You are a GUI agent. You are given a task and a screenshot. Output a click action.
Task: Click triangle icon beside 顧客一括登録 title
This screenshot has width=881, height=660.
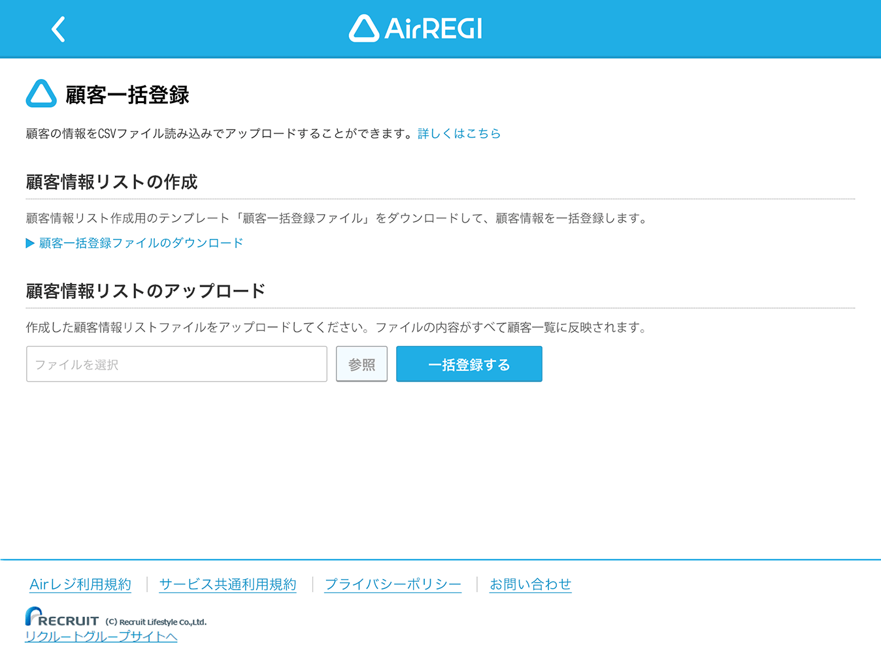click(x=41, y=94)
